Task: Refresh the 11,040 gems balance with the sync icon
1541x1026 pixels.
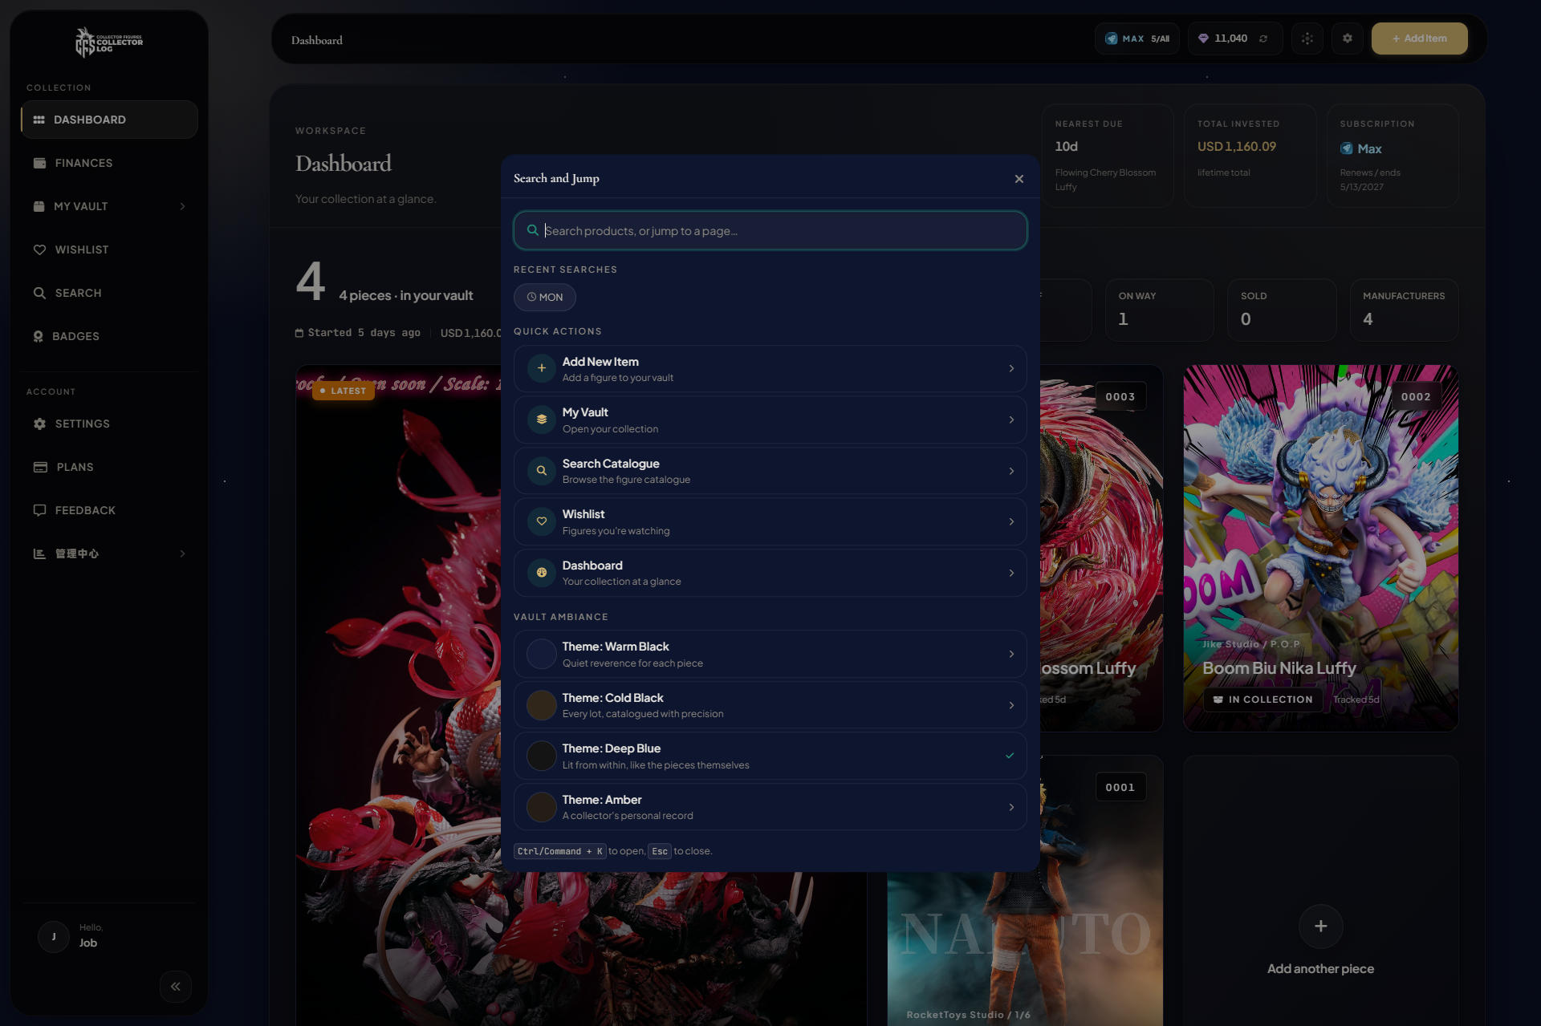Action: click(1264, 38)
